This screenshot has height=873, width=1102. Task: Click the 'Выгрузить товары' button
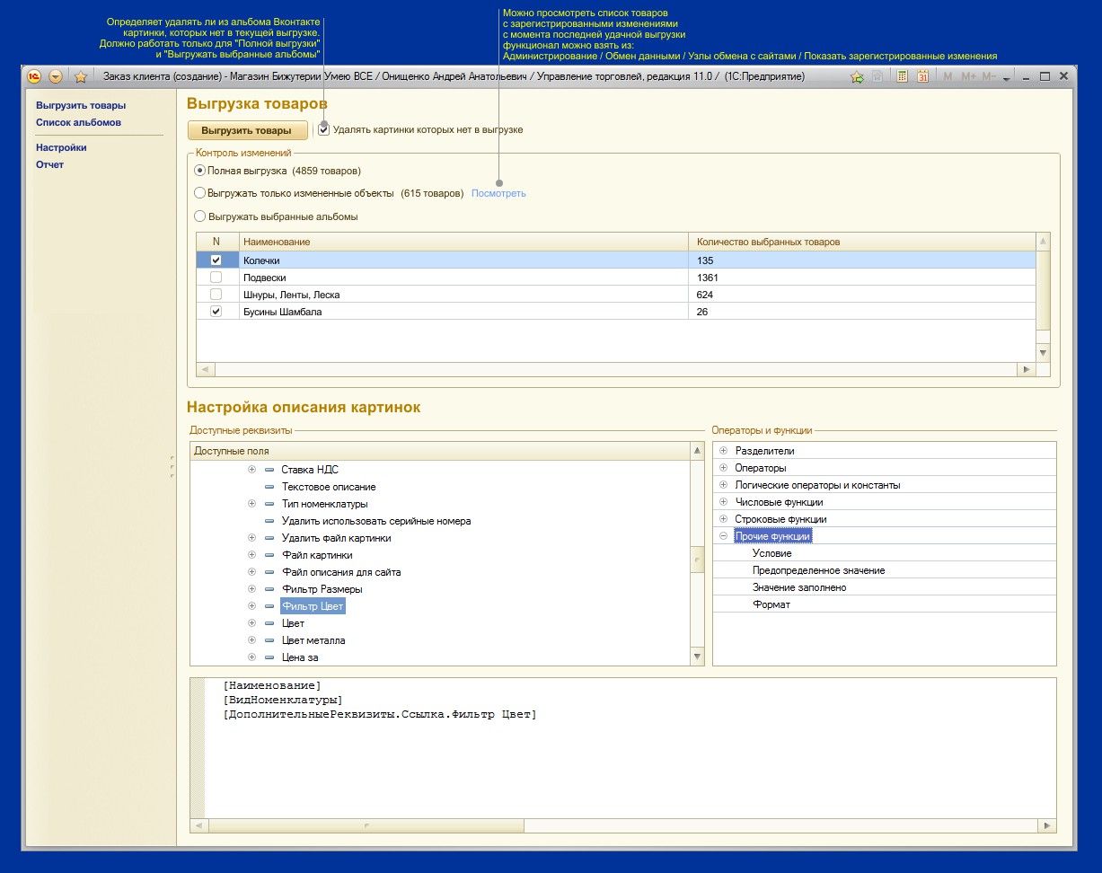click(246, 130)
